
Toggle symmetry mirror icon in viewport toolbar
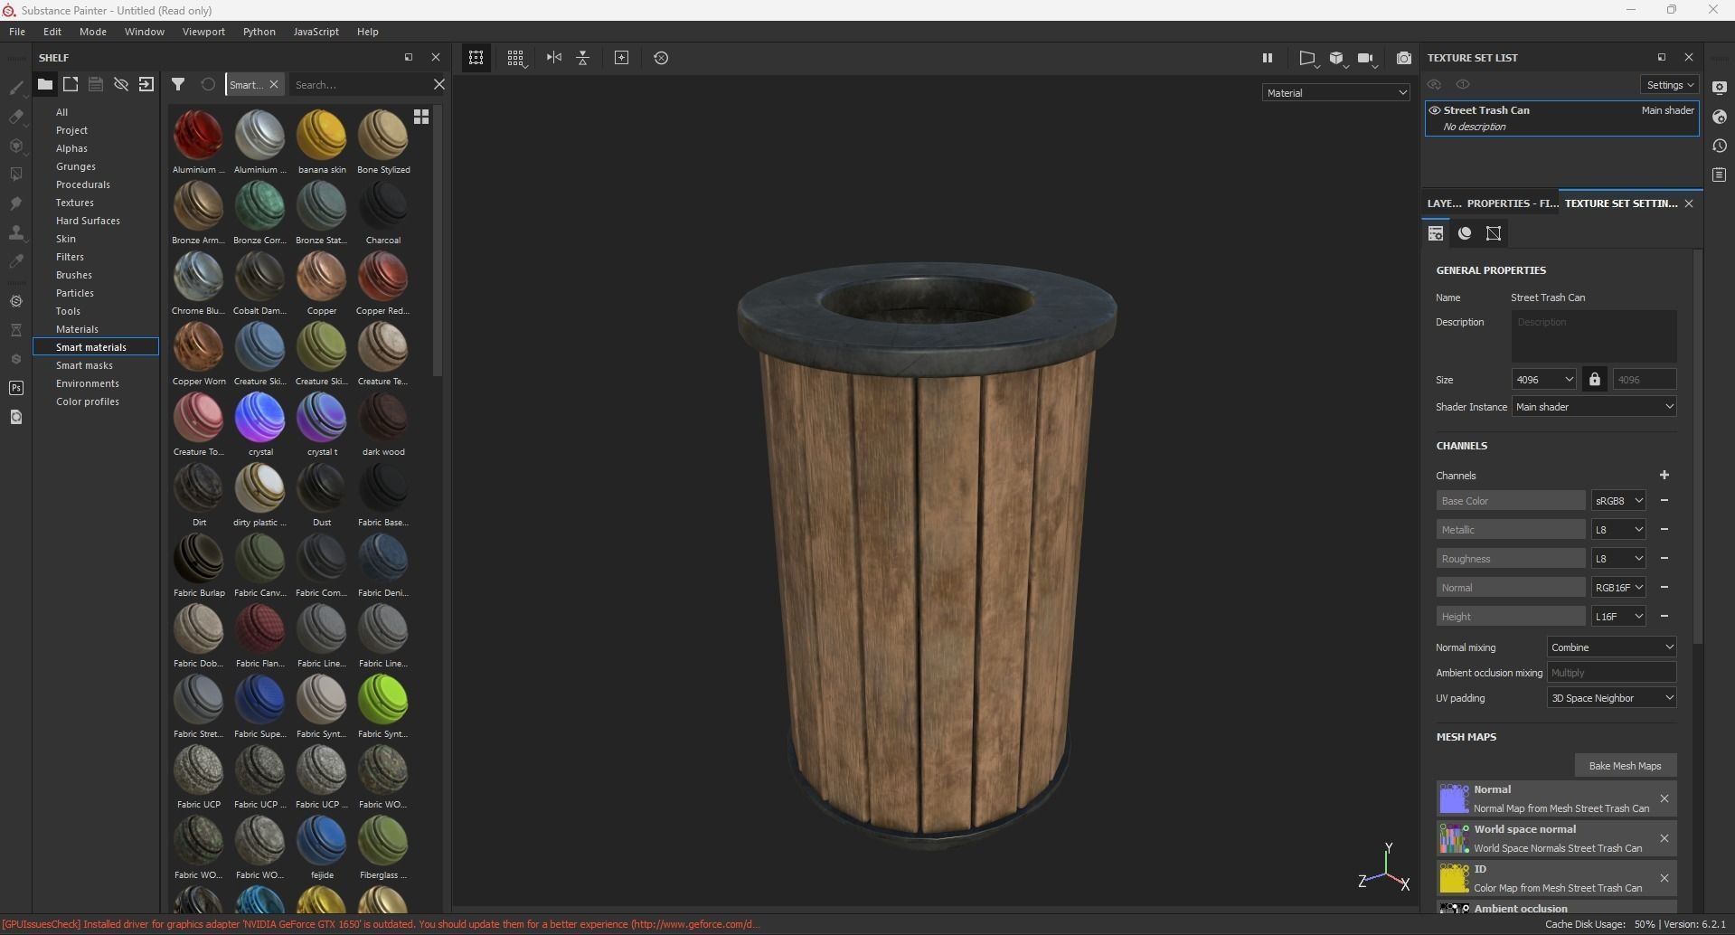(554, 58)
